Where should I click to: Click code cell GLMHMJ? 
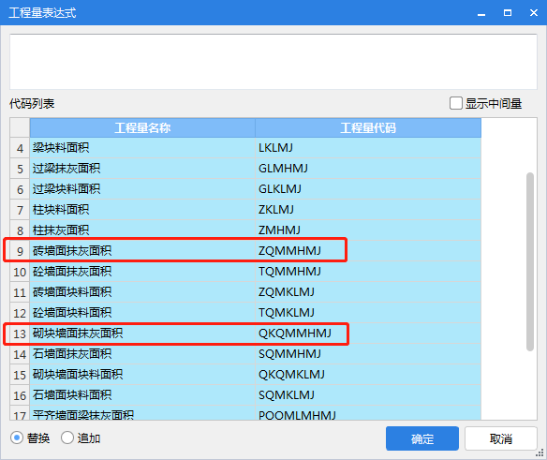[x=368, y=169]
